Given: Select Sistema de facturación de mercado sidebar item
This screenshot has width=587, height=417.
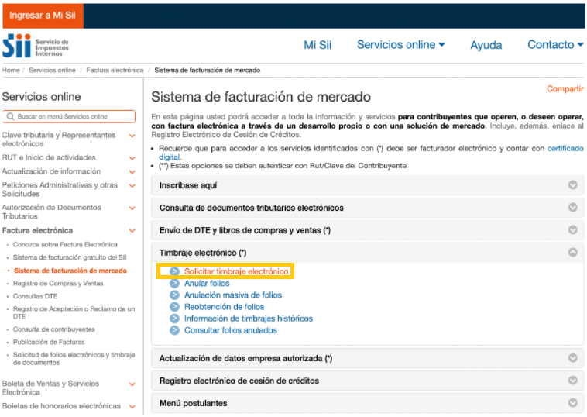Looking at the screenshot, I should pos(70,271).
